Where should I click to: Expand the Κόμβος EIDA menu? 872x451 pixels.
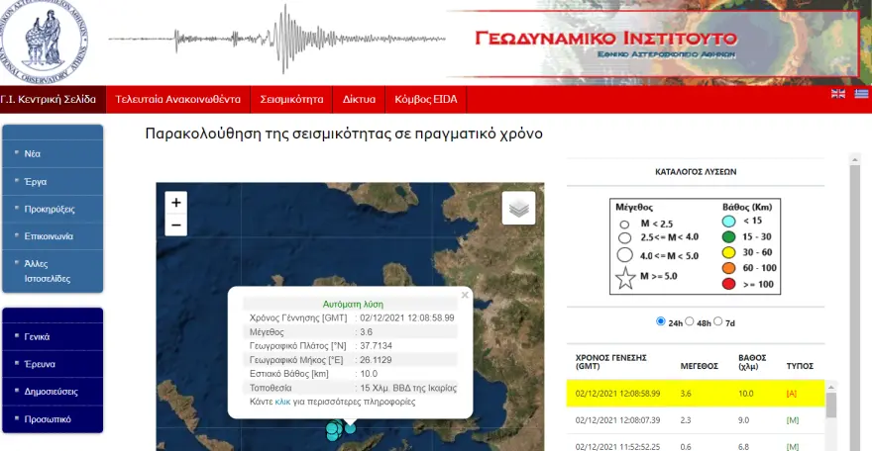click(x=425, y=100)
